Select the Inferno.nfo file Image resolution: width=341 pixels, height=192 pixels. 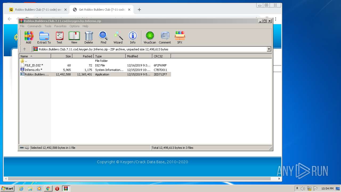click(95, 70)
